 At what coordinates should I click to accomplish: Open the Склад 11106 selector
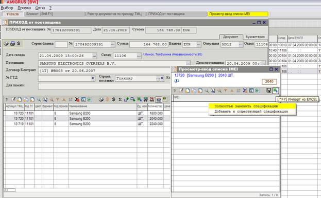[139, 56]
